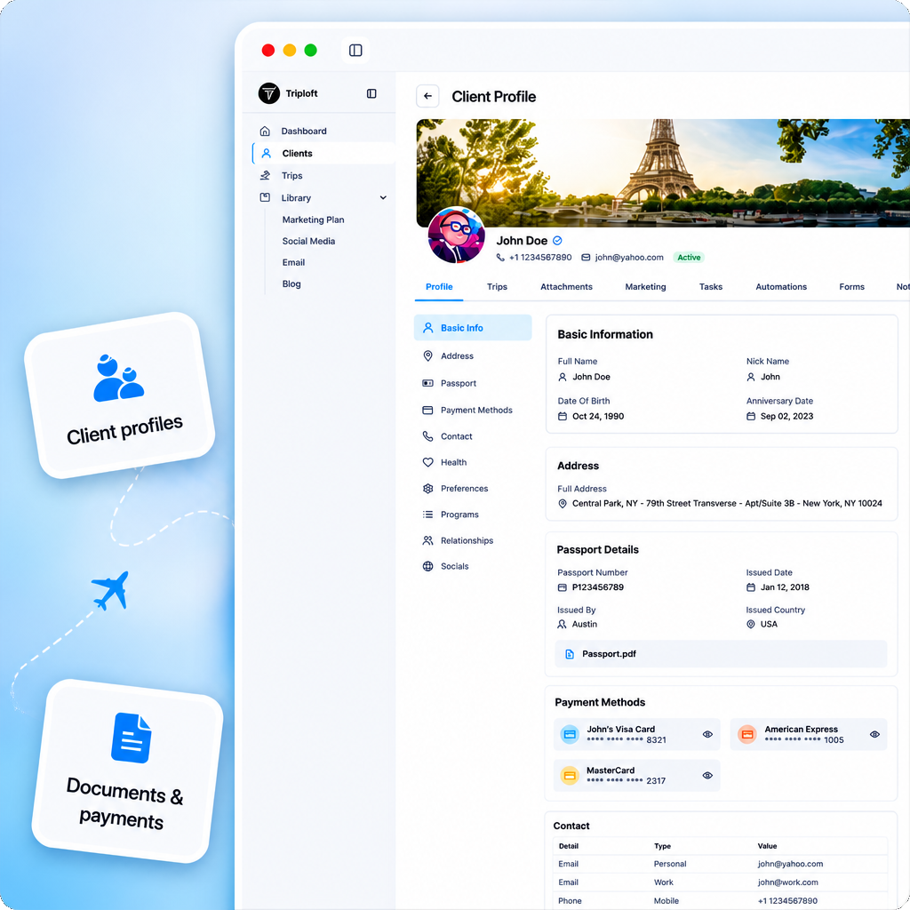910x910 pixels.
Task: Click the Full Name value John Doe
Action: coord(591,377)
